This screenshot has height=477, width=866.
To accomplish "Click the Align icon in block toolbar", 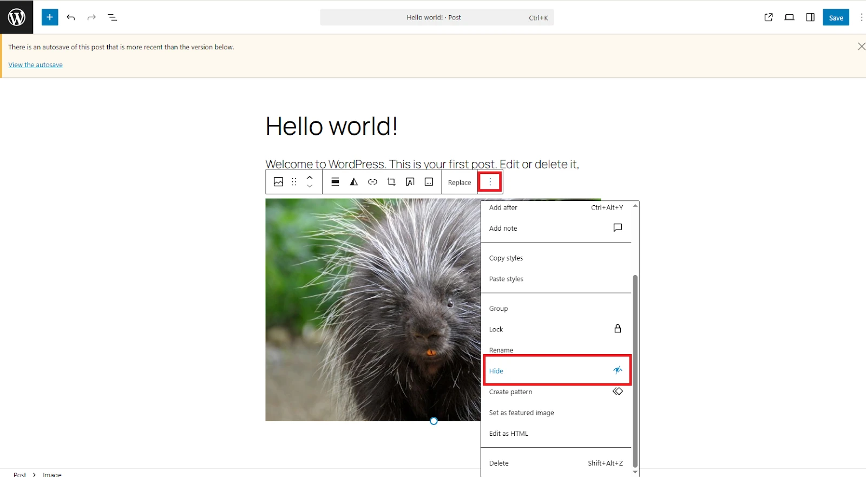I will tap(335, 182).
